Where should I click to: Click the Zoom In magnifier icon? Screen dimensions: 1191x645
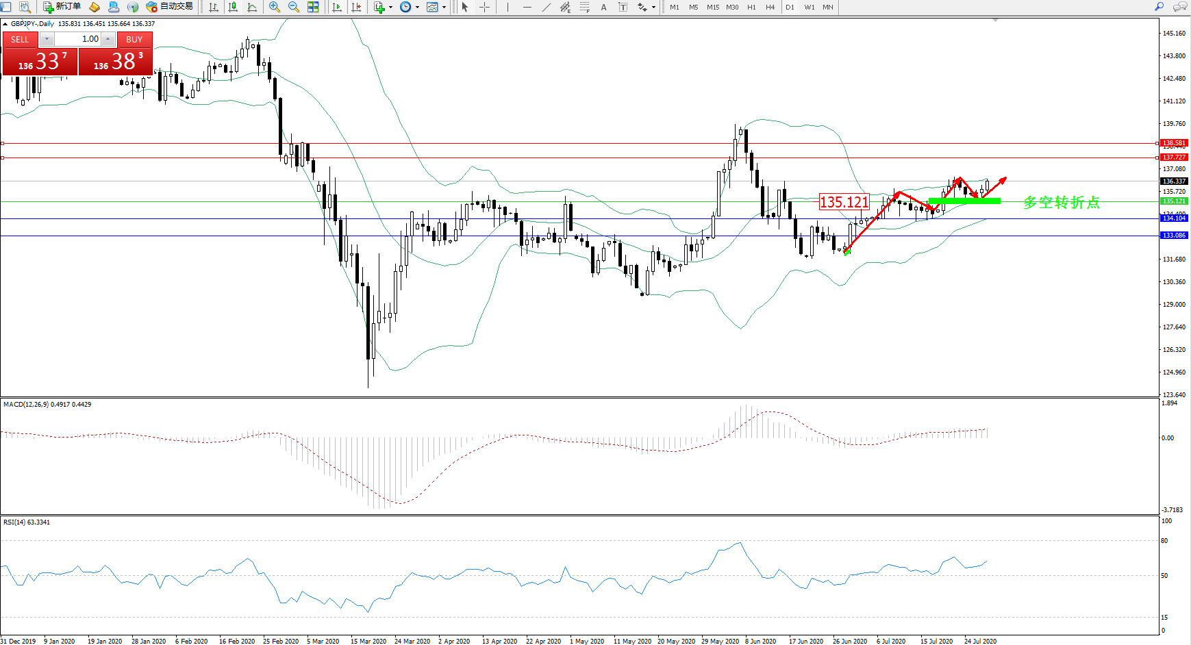pos(275,7)
